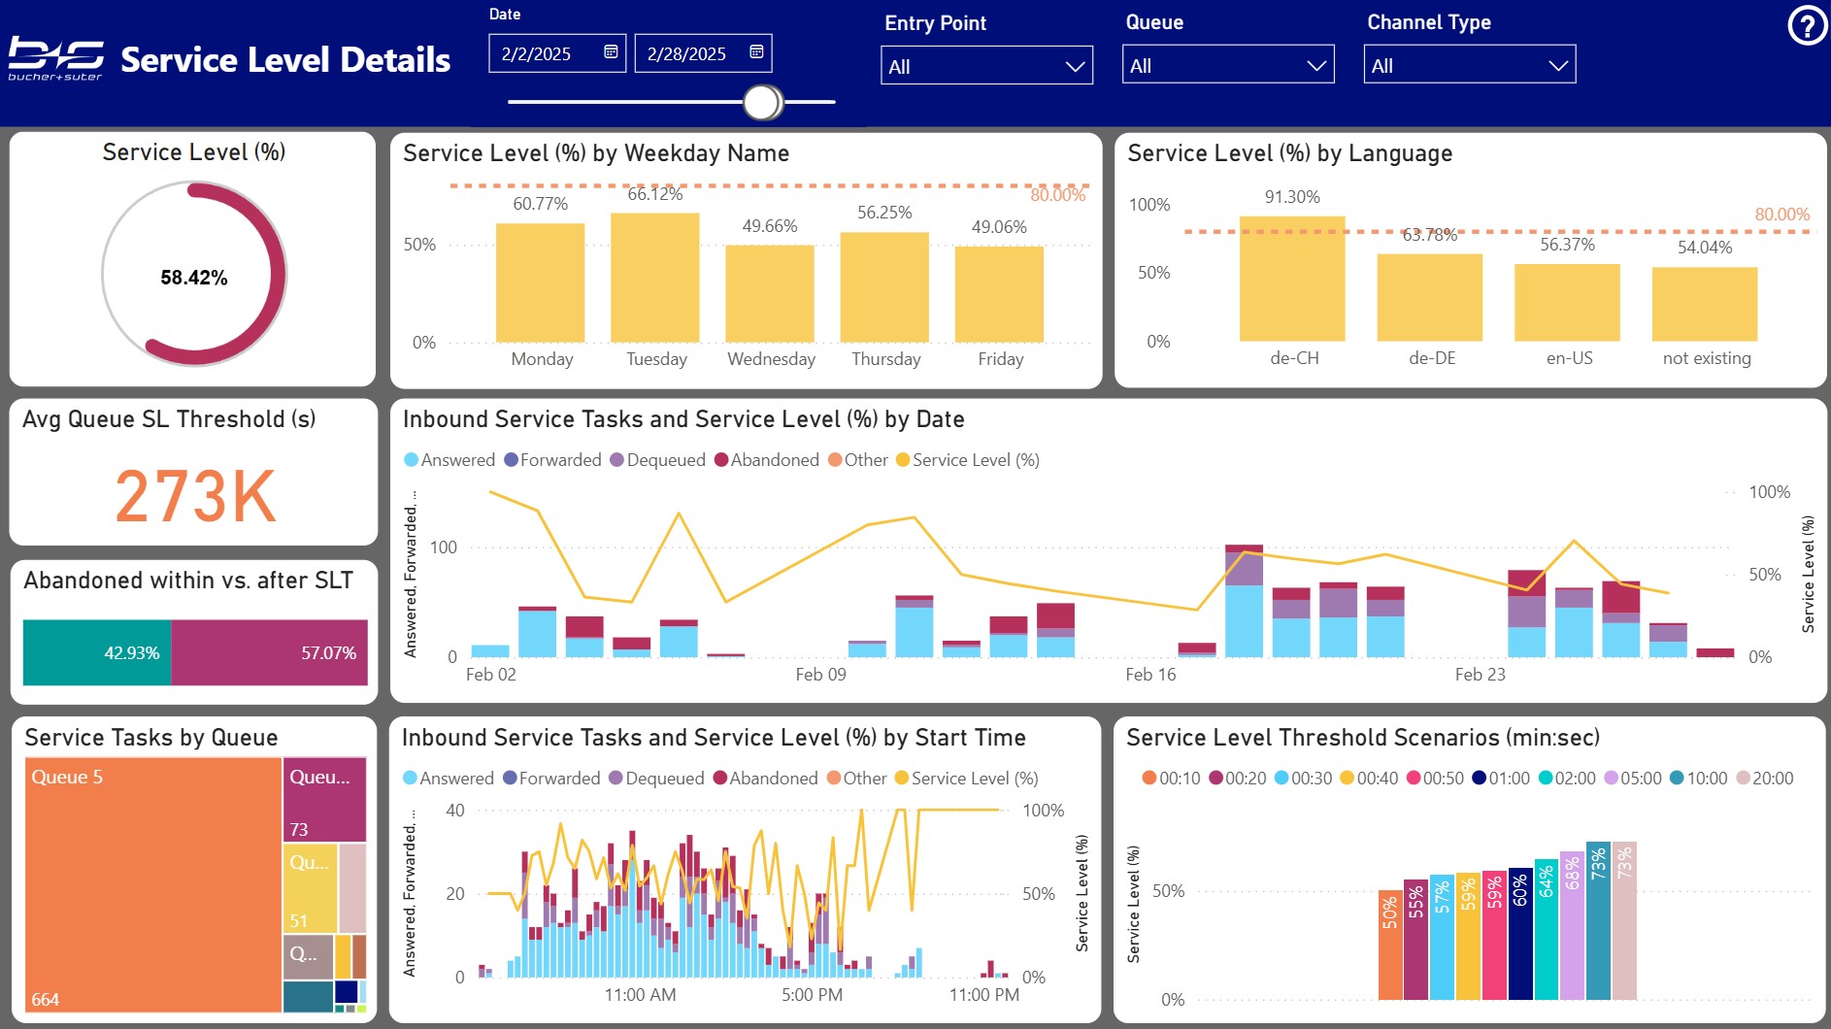Click the date range slider handle
Image resolution: width=1831 pixels, height=1029 pixels.
pyautogui.click(x=763, y=102)
